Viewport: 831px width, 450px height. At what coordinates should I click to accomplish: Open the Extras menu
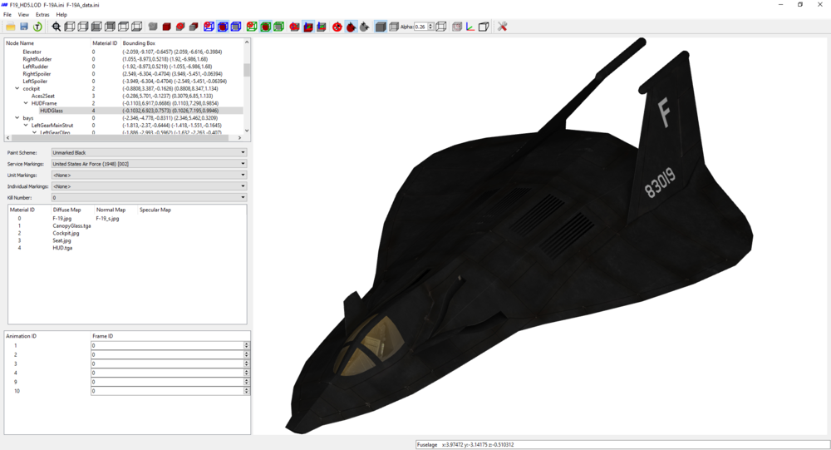click(x=42, y=15)
